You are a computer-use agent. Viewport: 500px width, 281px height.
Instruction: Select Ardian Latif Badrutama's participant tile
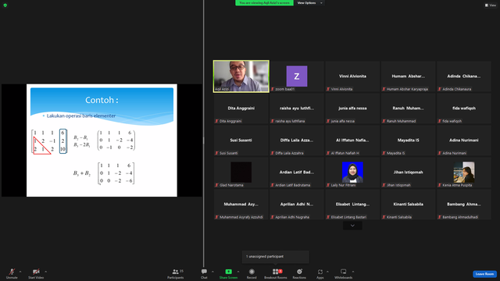[x=297, y=173]
